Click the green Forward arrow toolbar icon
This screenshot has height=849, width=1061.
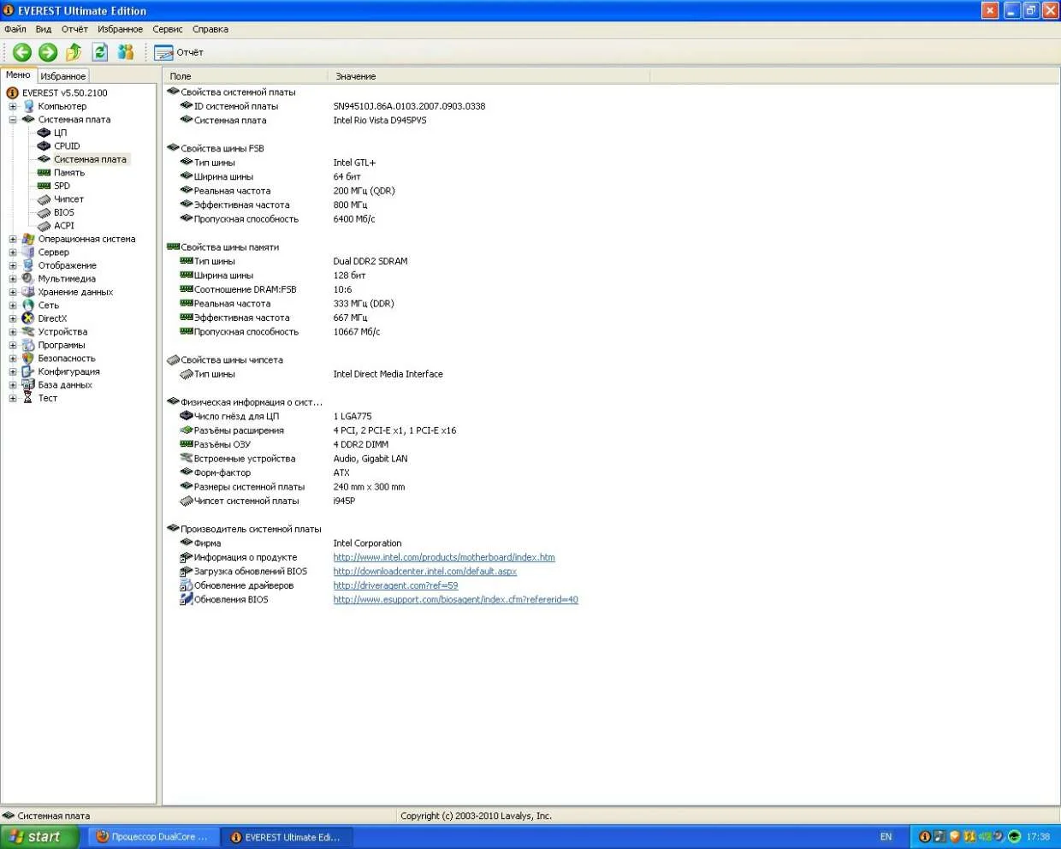[x=48, y=52]
